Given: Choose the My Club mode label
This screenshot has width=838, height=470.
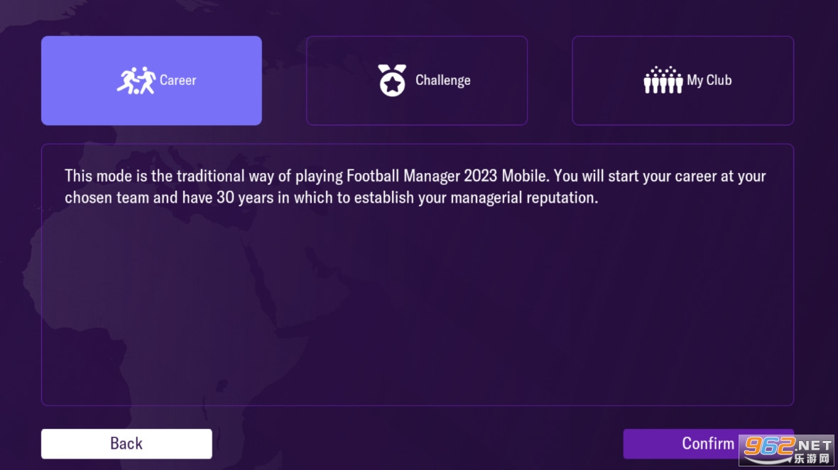Looking at the screenshot, I should coord(709,80).
